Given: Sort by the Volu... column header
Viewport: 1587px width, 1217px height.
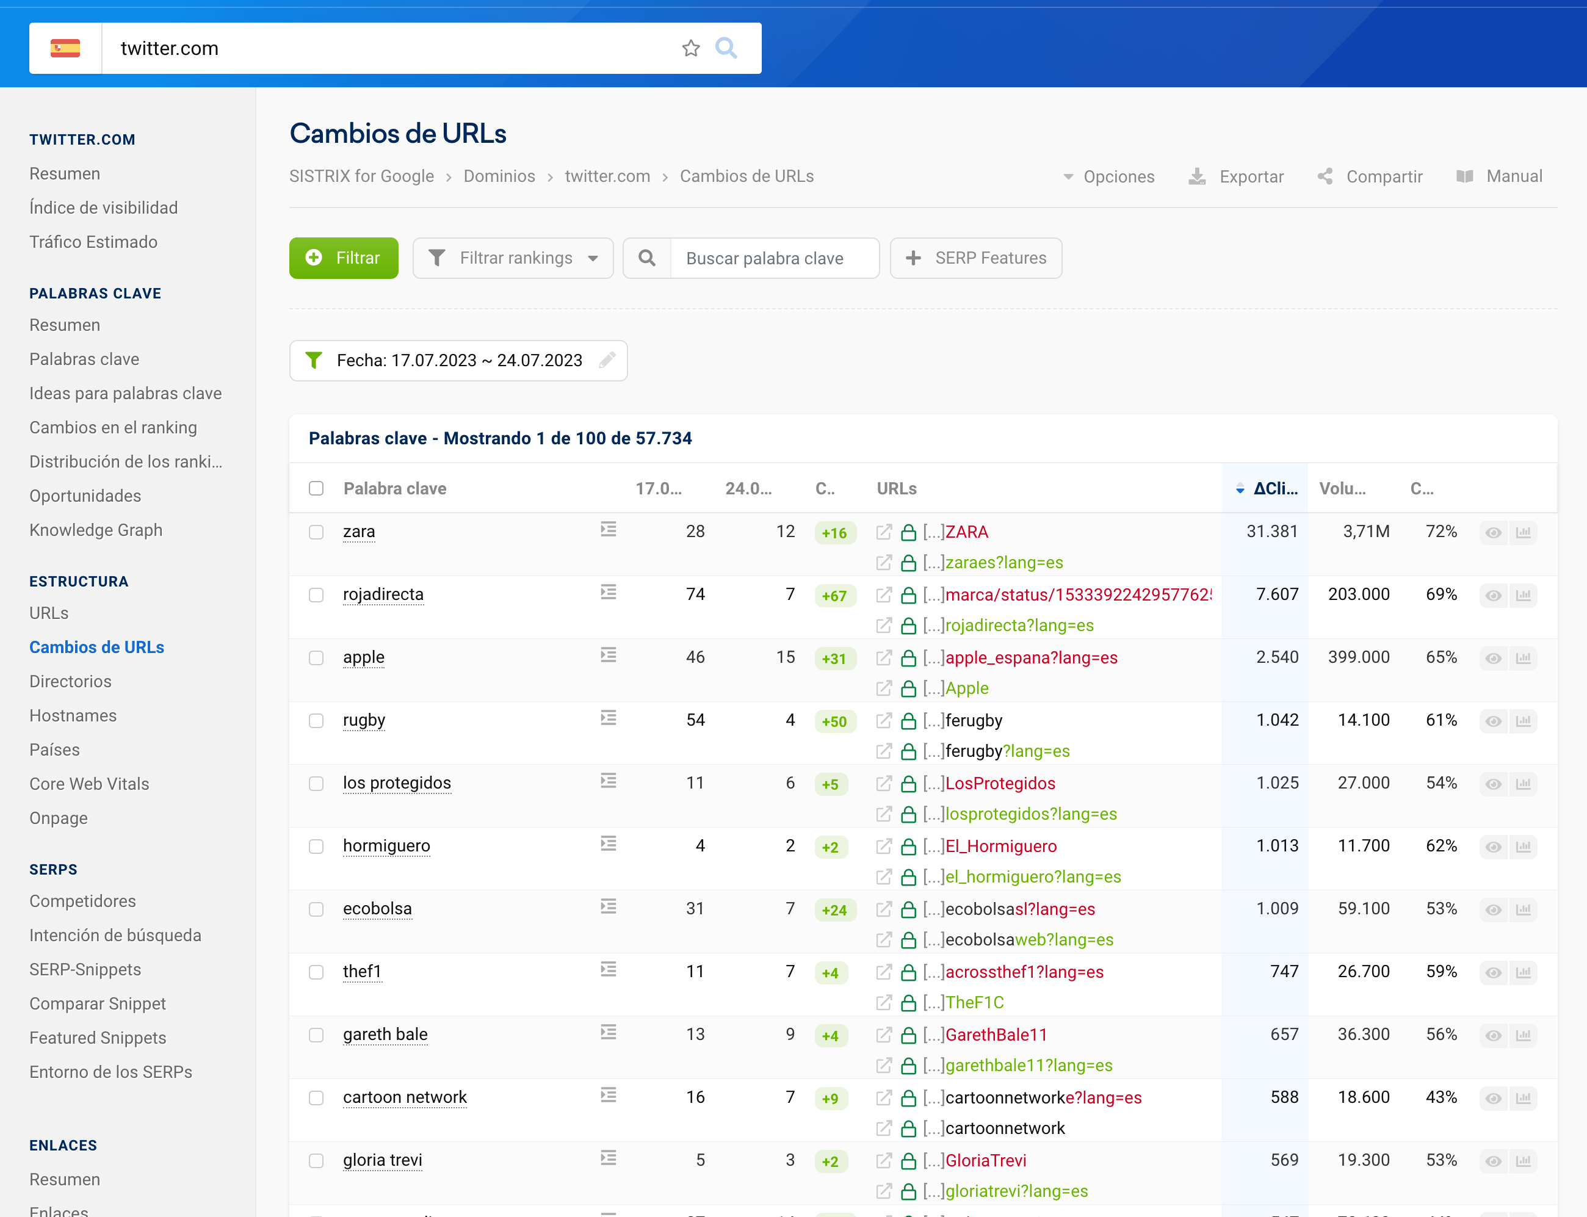Looking at the screenshot, I should (1342, 489).
